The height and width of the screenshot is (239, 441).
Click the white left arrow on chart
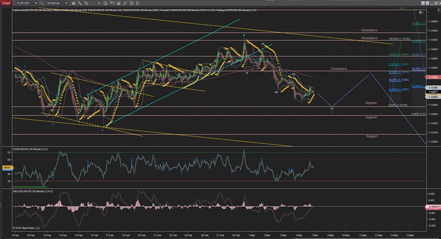(421, 13)
